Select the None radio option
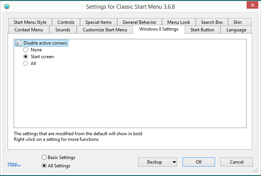 26,50
